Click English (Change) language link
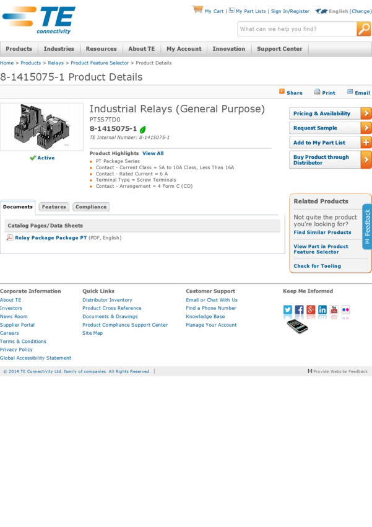Viewport: 372px width, 527px height. tap(350, 11)
